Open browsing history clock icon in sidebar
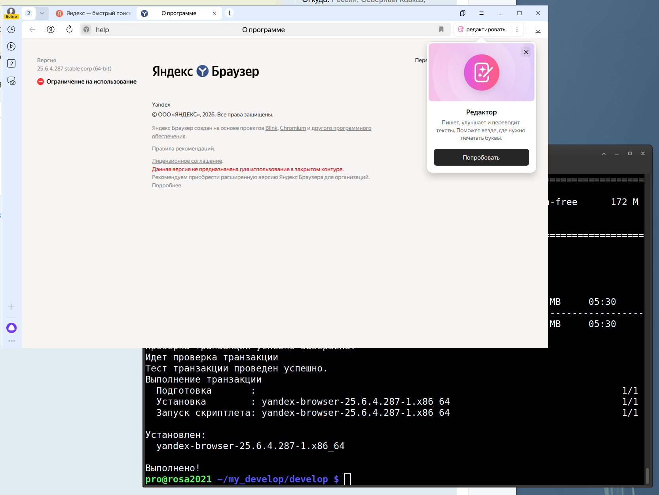 coord(11,30)
